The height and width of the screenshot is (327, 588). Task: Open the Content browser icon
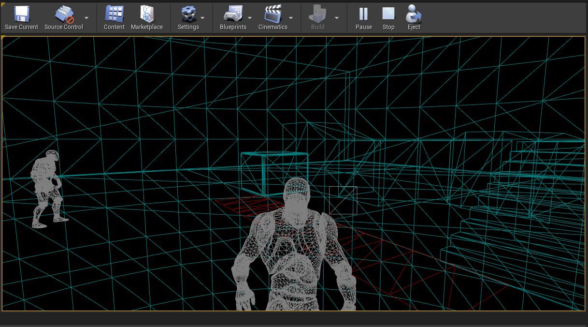click(114, 14)
